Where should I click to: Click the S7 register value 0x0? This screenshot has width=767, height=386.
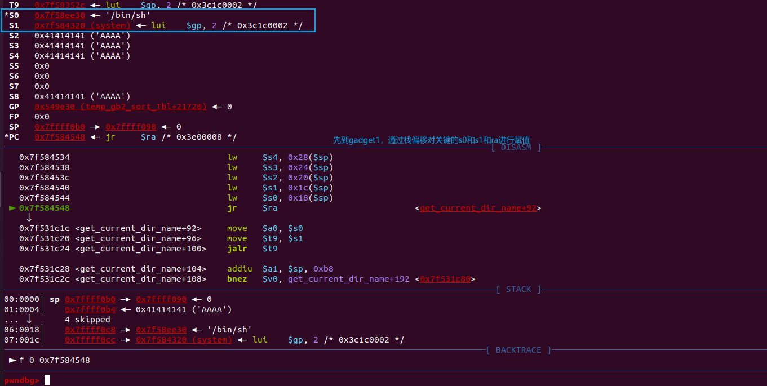42,86
